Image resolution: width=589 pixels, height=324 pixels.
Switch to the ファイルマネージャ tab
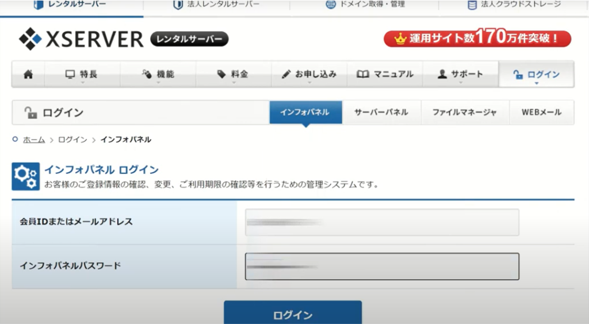tap(465, 112)
